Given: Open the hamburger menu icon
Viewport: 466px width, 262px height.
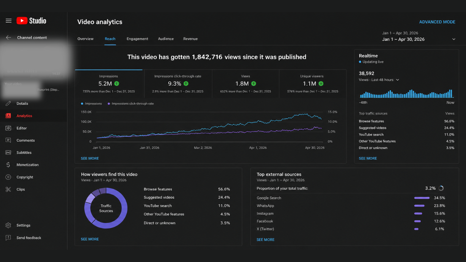Looking at the screenshot, I should click(x=8, y=21).
